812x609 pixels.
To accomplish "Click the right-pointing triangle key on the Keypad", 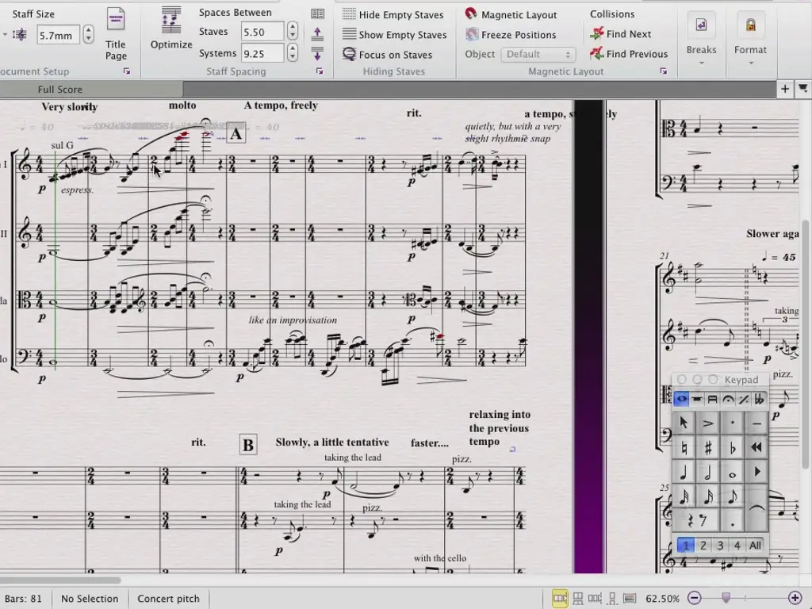I will tap(756, 472).
